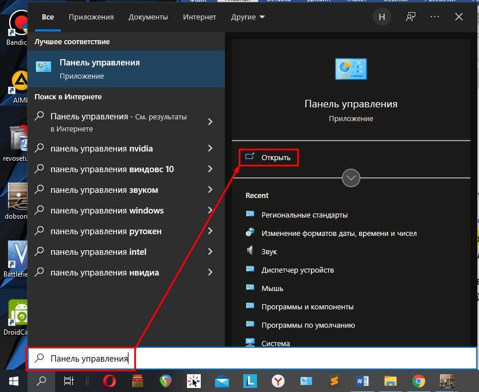Launch Yandex browser from the taskbar

pos(278,381)
